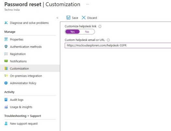Show info tooltip for Custom helpdesk email or URL
The height and width of the screenshot is (131, 171).
coord(108,40)
